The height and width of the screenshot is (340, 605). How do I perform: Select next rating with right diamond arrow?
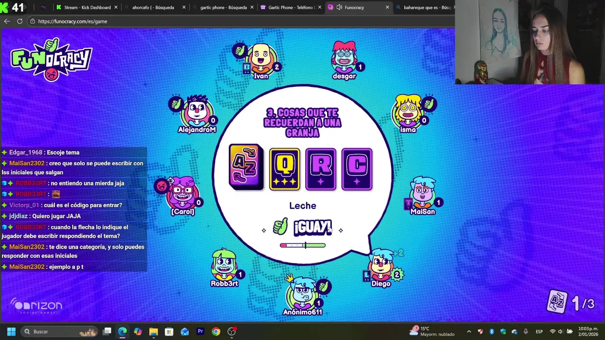pyautogui.click(x=341, y=230)
